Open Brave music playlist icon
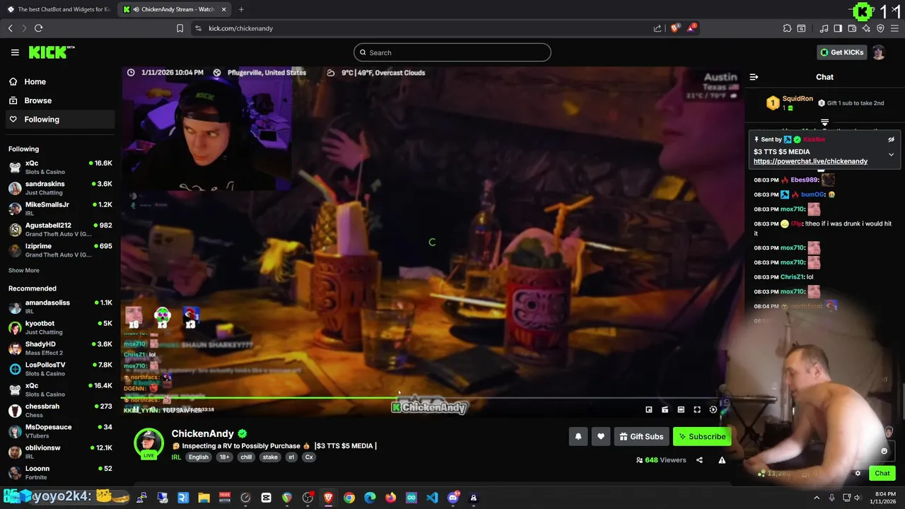Viewport: 905px width, 509px height. coord(824,28)
